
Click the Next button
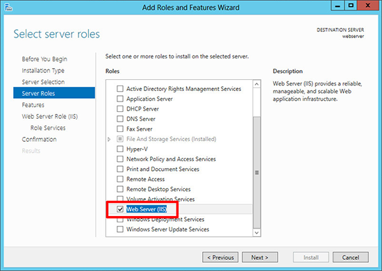(x=260, y=257)
